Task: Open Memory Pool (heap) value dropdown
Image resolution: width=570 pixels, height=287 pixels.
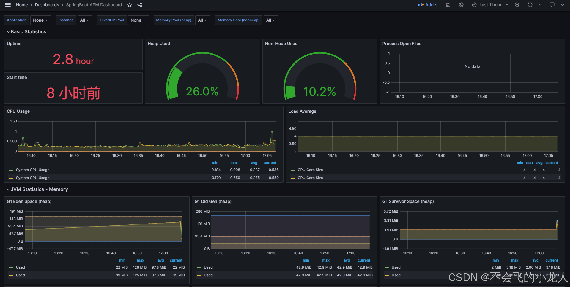Action: click(203, 20)
